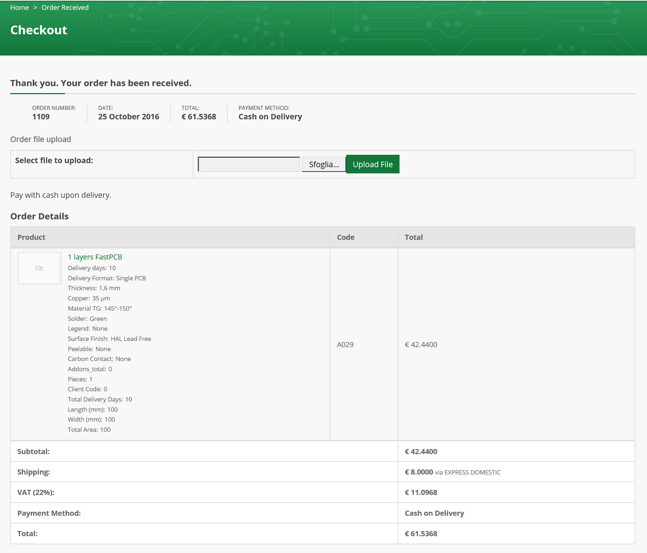Click the shipping cost via EXPRESS DOMESTIC

coord(453,472)
